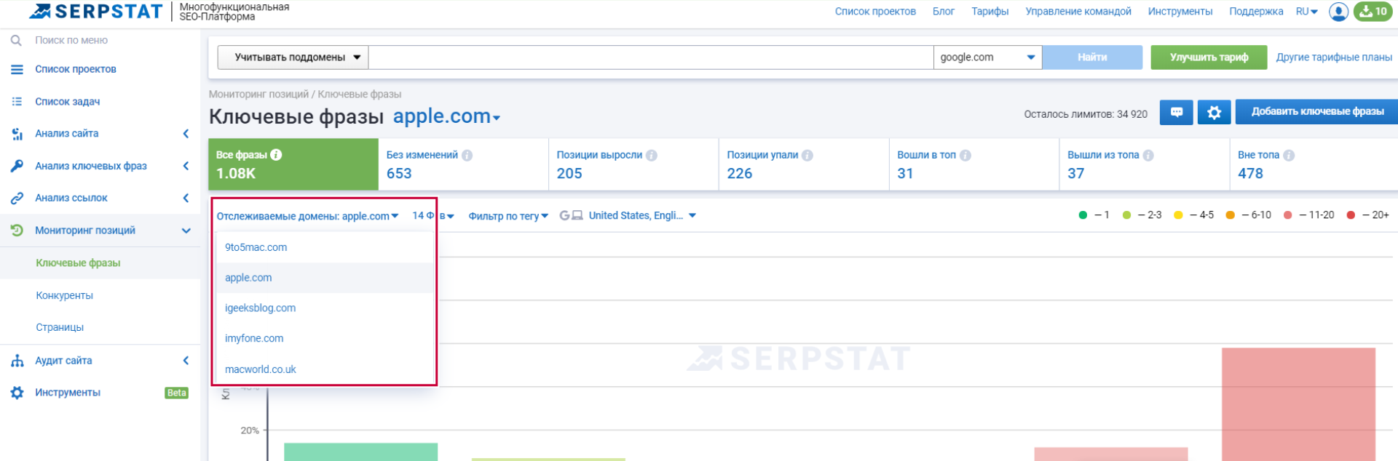Click the info icon next to Позиции выросли
Image resolution: width=1398 pixels, height=461 pixels.
(x=652, y=155)
